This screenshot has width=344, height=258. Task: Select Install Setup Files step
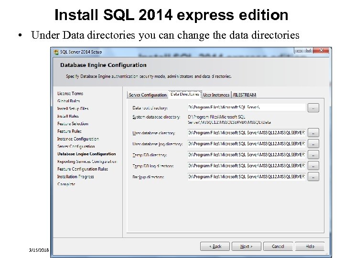[x=73, y=108]
